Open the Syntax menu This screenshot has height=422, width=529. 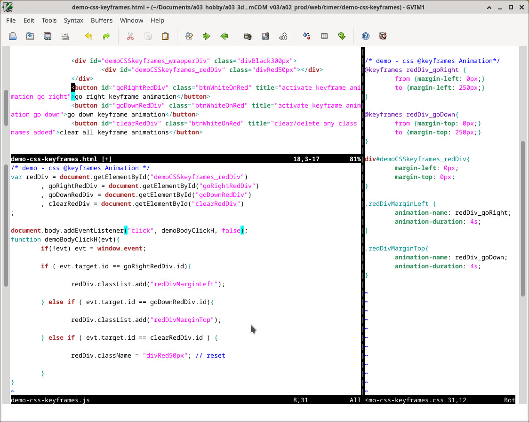coord(73,20)
